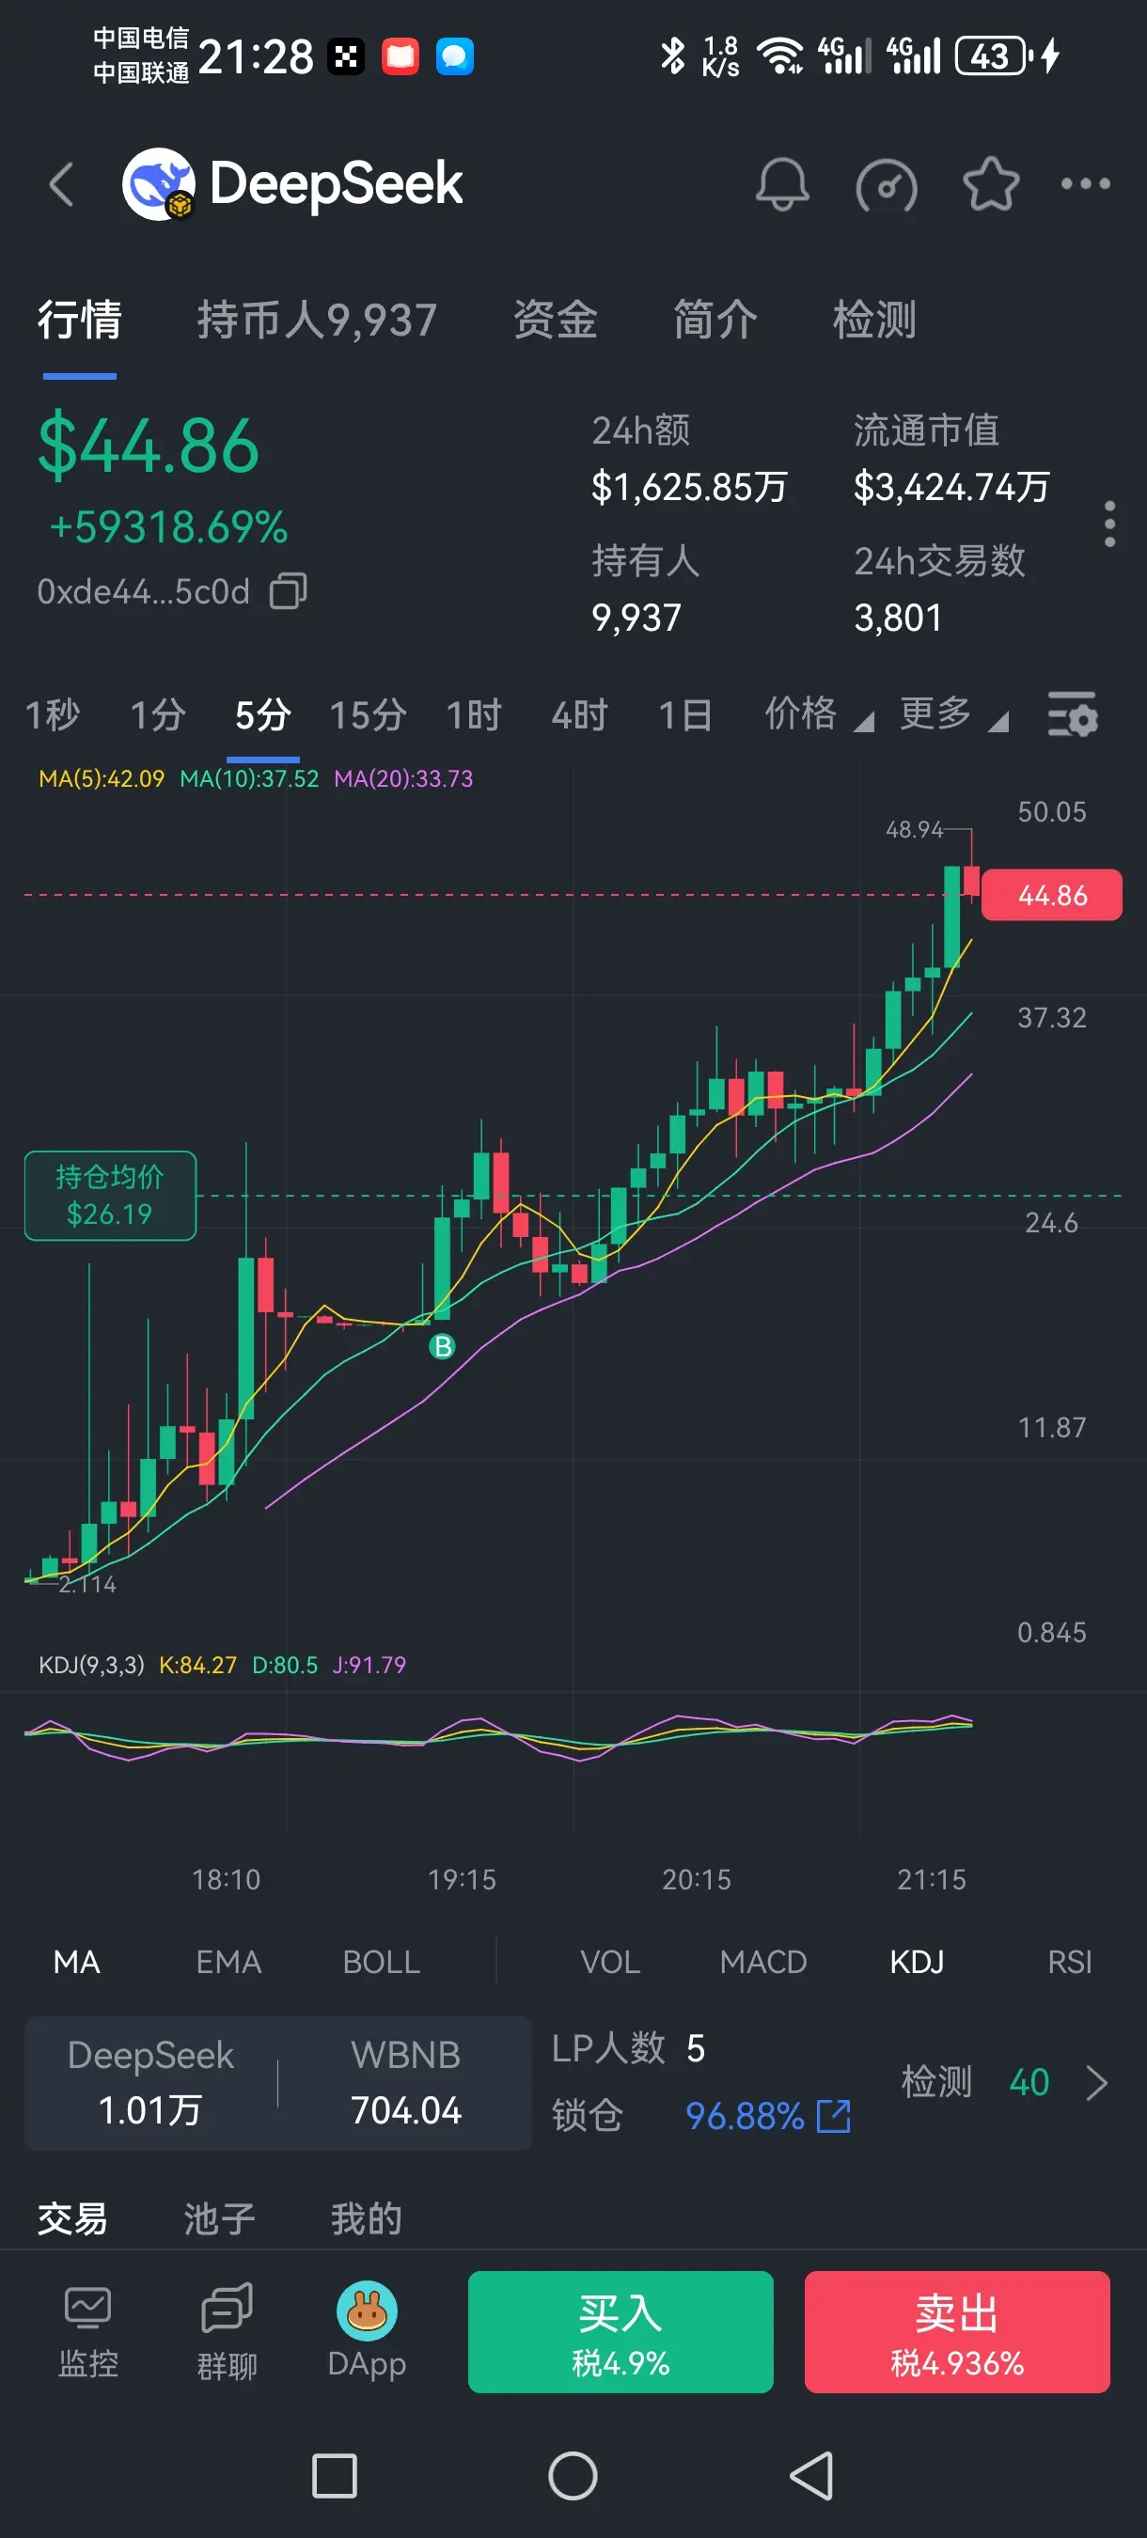Image resolution: width=1147 pixels, height=2538 pixels.
Task: Tap the B buy marker on chart
Action: pos(443,1346)
